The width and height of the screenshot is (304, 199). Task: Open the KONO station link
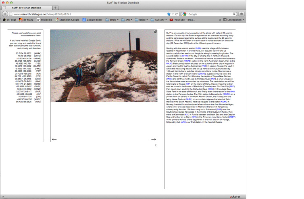pos(224,102)
